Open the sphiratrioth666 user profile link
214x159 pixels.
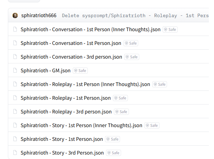[x=39, y=15]
